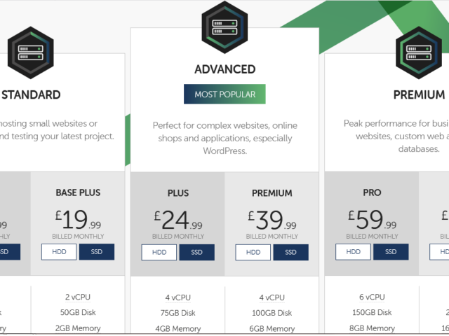This screenshot has height=336, width=449.
Task: Click the Base Plus plan title
Action: (78, 192)
